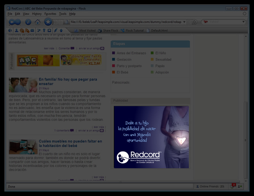Viewport: 254px width, 196px height.
Task: Click the 'Gestación' blue color square
Action: coord(113,60)
